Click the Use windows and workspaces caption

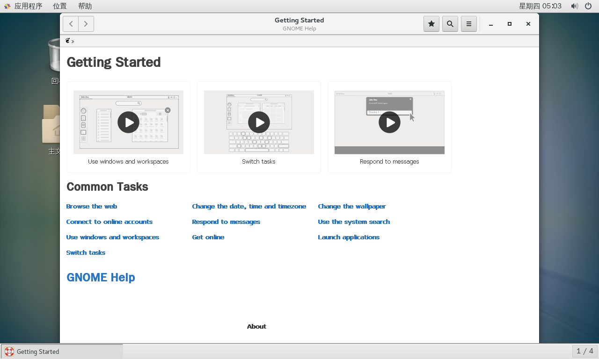(128, 161)
